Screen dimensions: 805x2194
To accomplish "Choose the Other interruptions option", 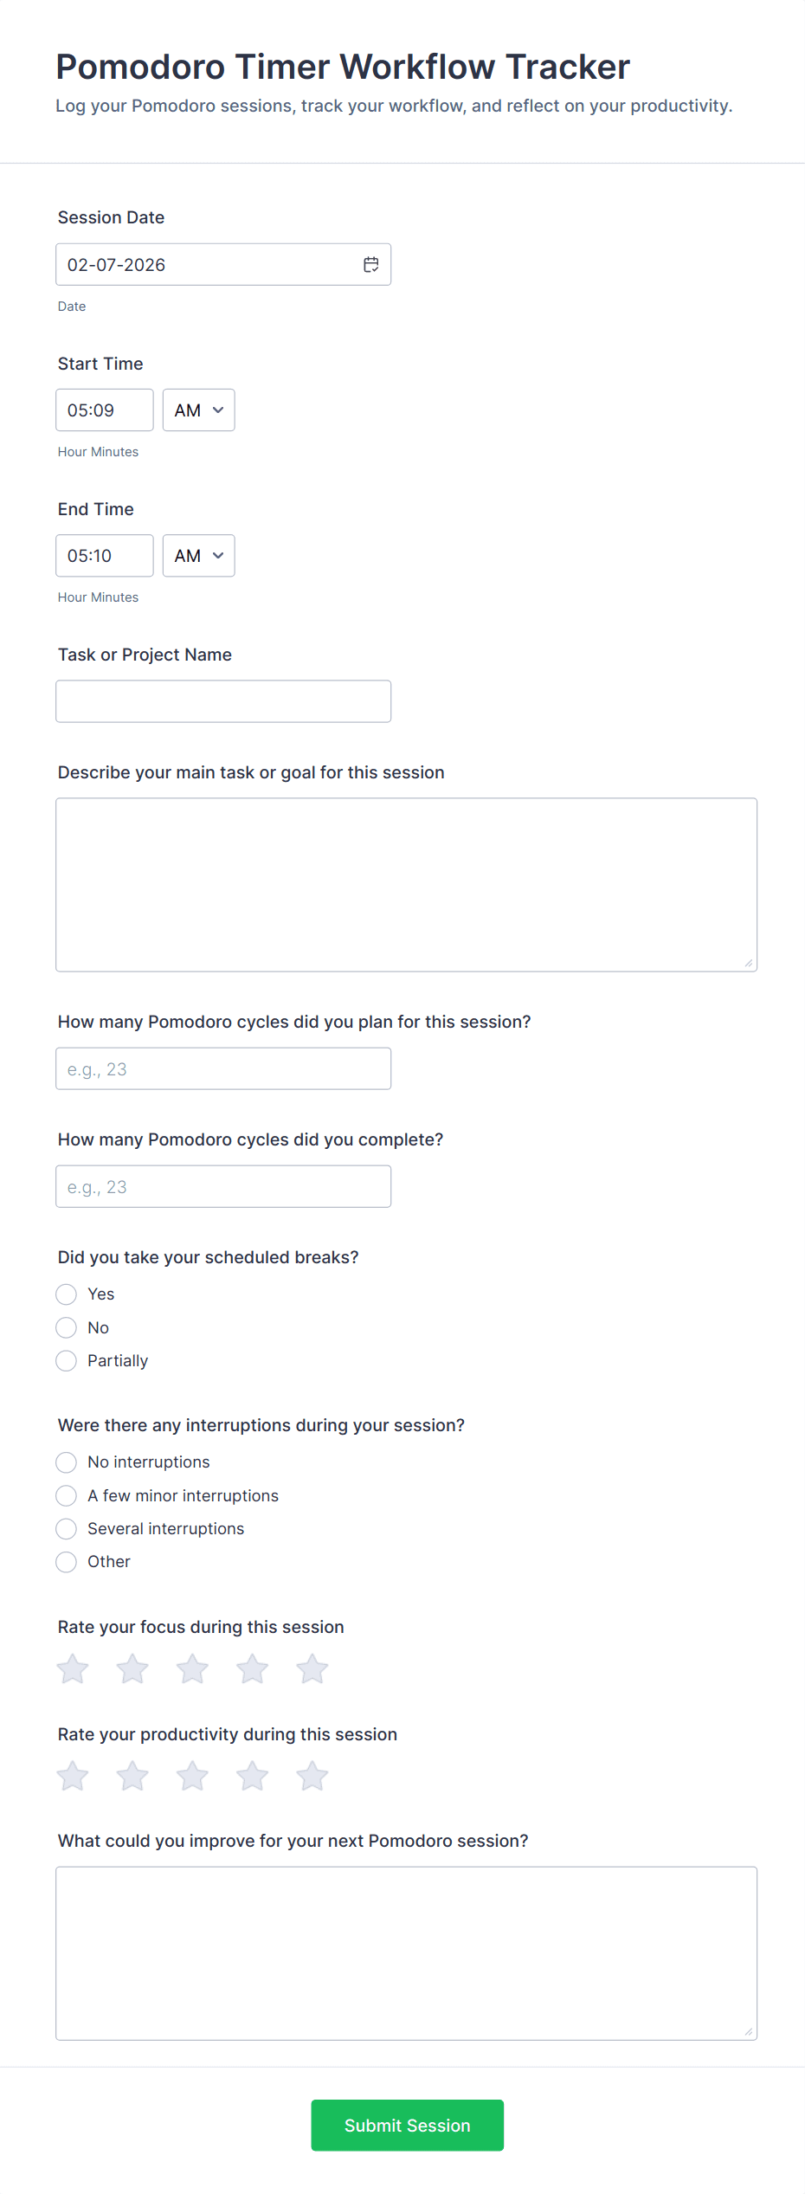I will pos(66,1562).
